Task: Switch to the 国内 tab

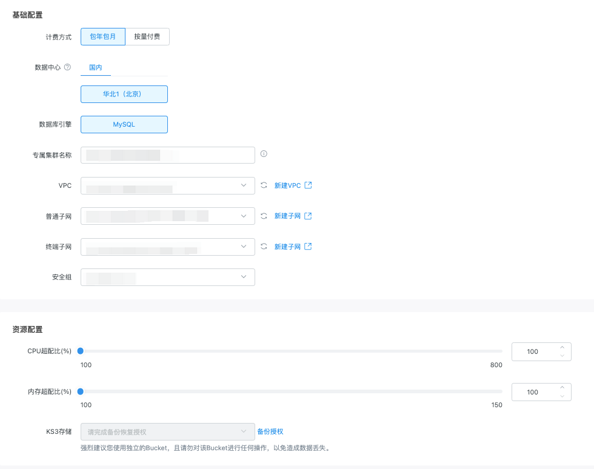Action: (96, 67)
